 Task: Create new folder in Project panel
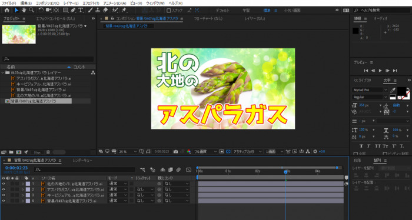(x=11, y=152)
